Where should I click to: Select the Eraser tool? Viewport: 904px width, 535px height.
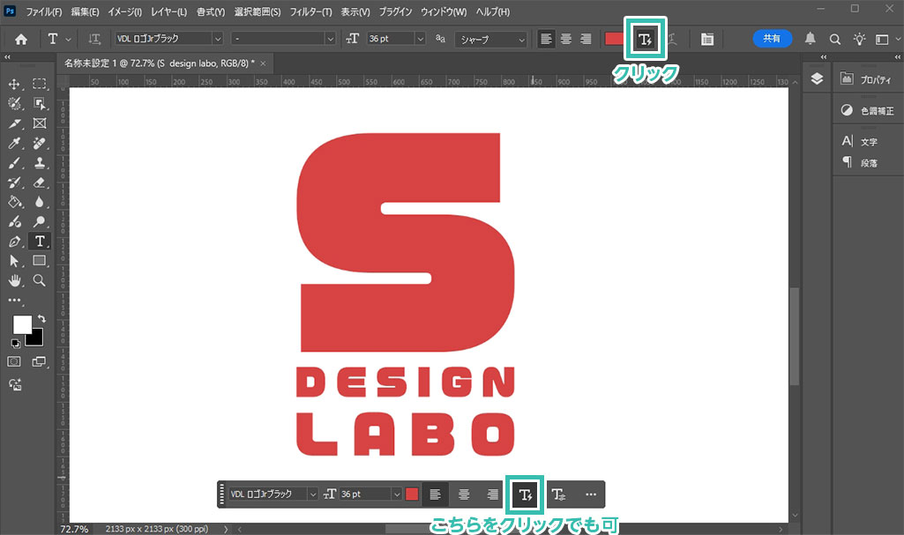point(39,182)
